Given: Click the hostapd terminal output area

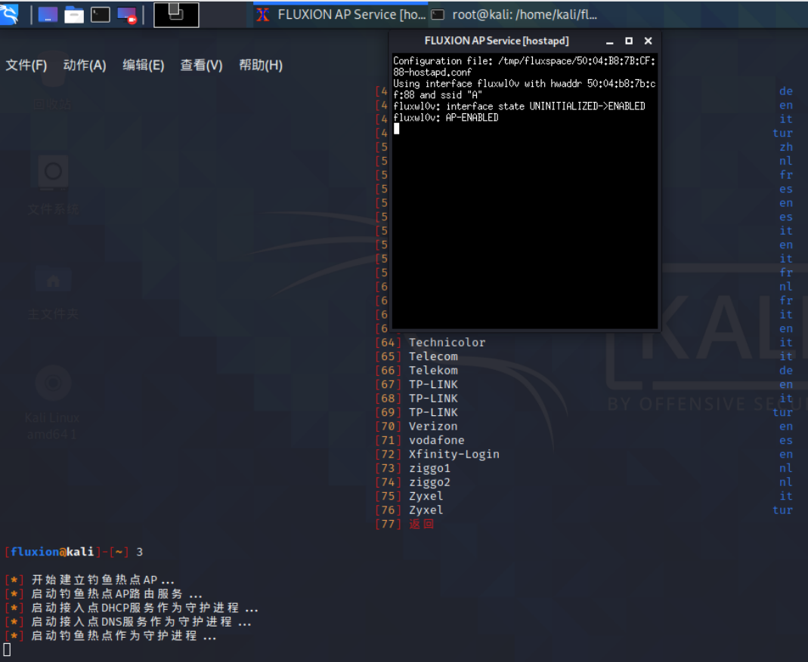Looking at the screenshot, I should (525, 190).
